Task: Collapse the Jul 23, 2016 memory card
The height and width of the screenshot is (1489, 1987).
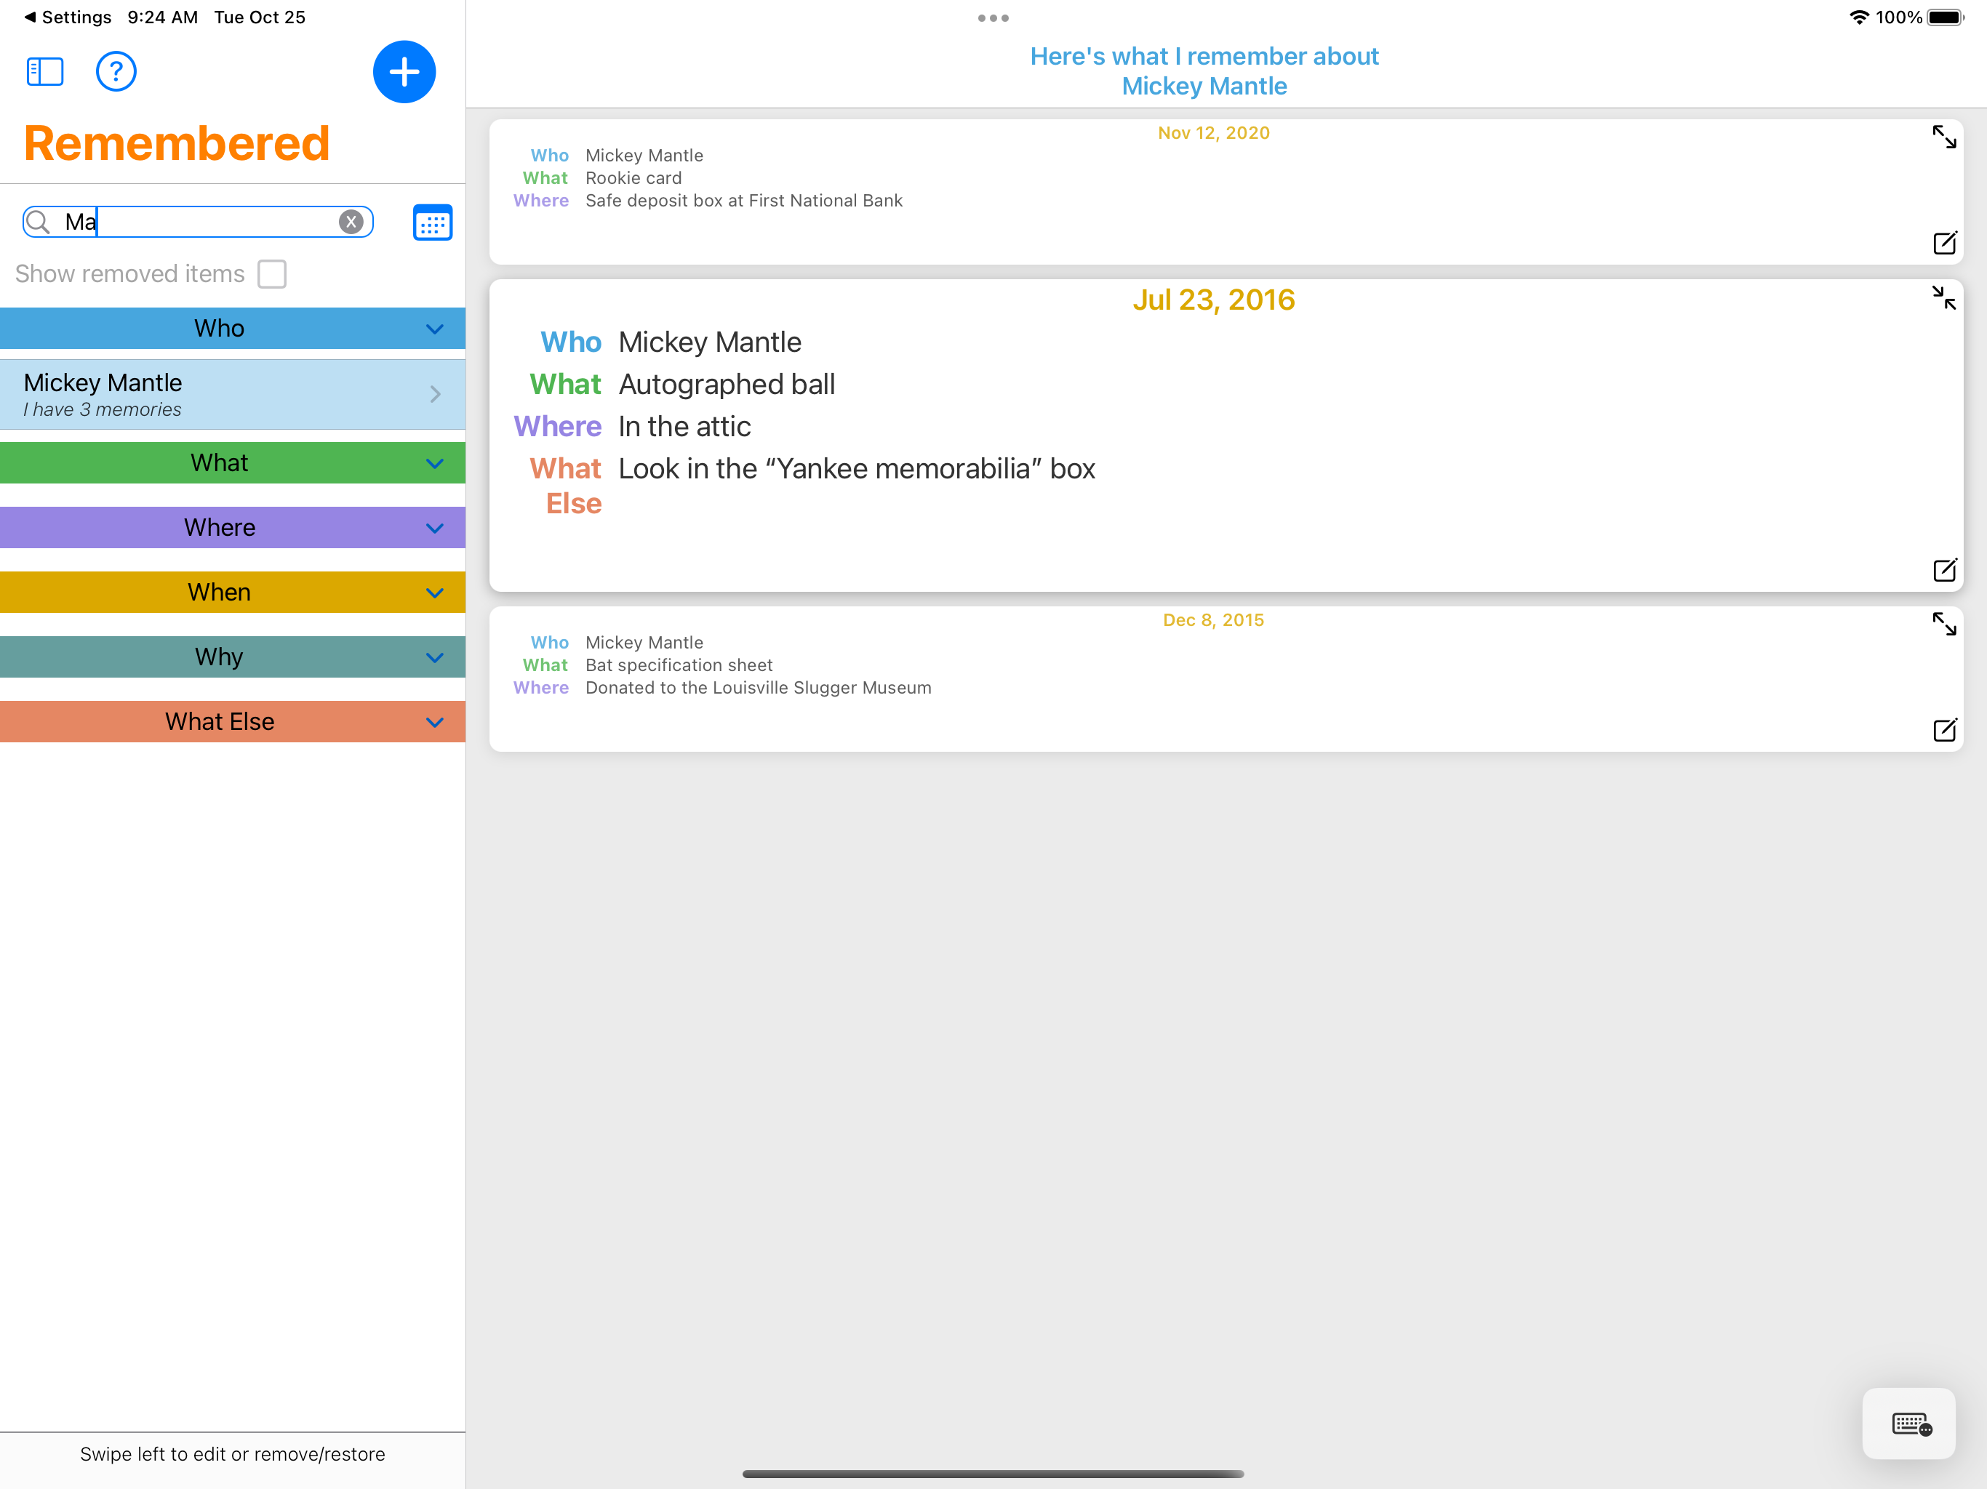Action: click(x=1943, y=297)
